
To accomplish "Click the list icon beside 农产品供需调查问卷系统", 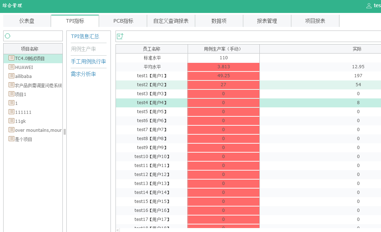I will [x=11, y=85].
